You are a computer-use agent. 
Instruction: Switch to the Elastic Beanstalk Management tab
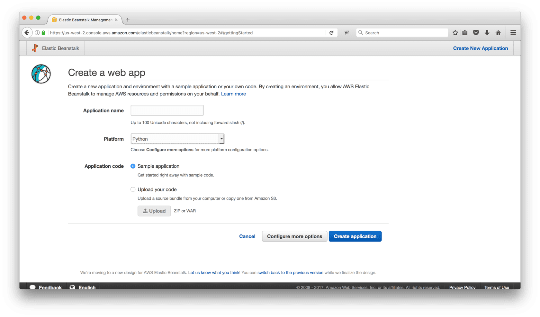click(x=85, y=20)
